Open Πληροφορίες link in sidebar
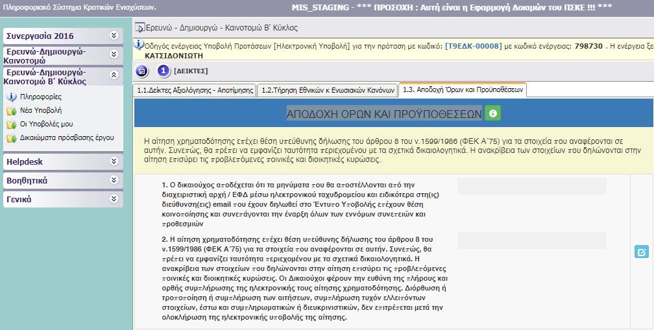The width and height of the screenshot is (654, 330). pyautogui.click(x=40, y=97)
